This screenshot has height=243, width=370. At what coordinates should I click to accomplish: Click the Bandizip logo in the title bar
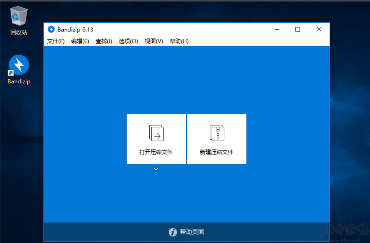click(x=52, y=29)
